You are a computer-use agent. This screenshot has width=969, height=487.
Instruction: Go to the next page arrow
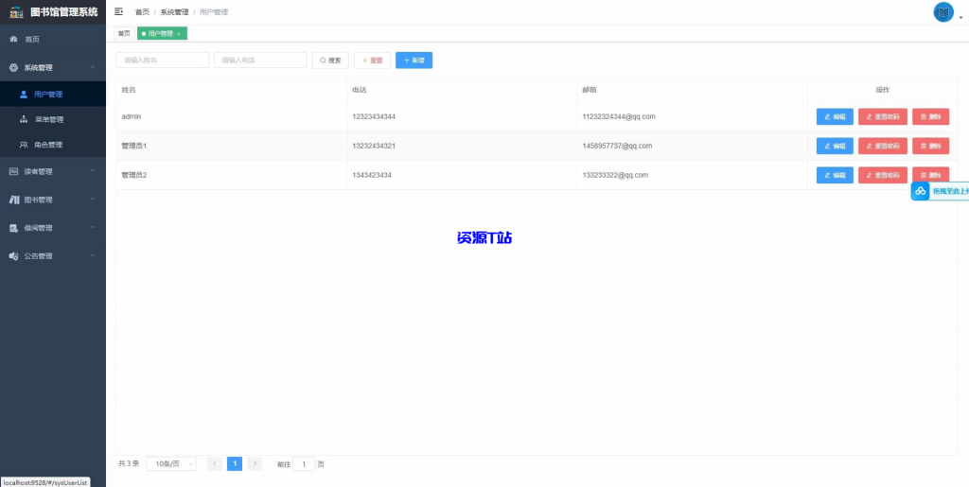tap(255, 463)
